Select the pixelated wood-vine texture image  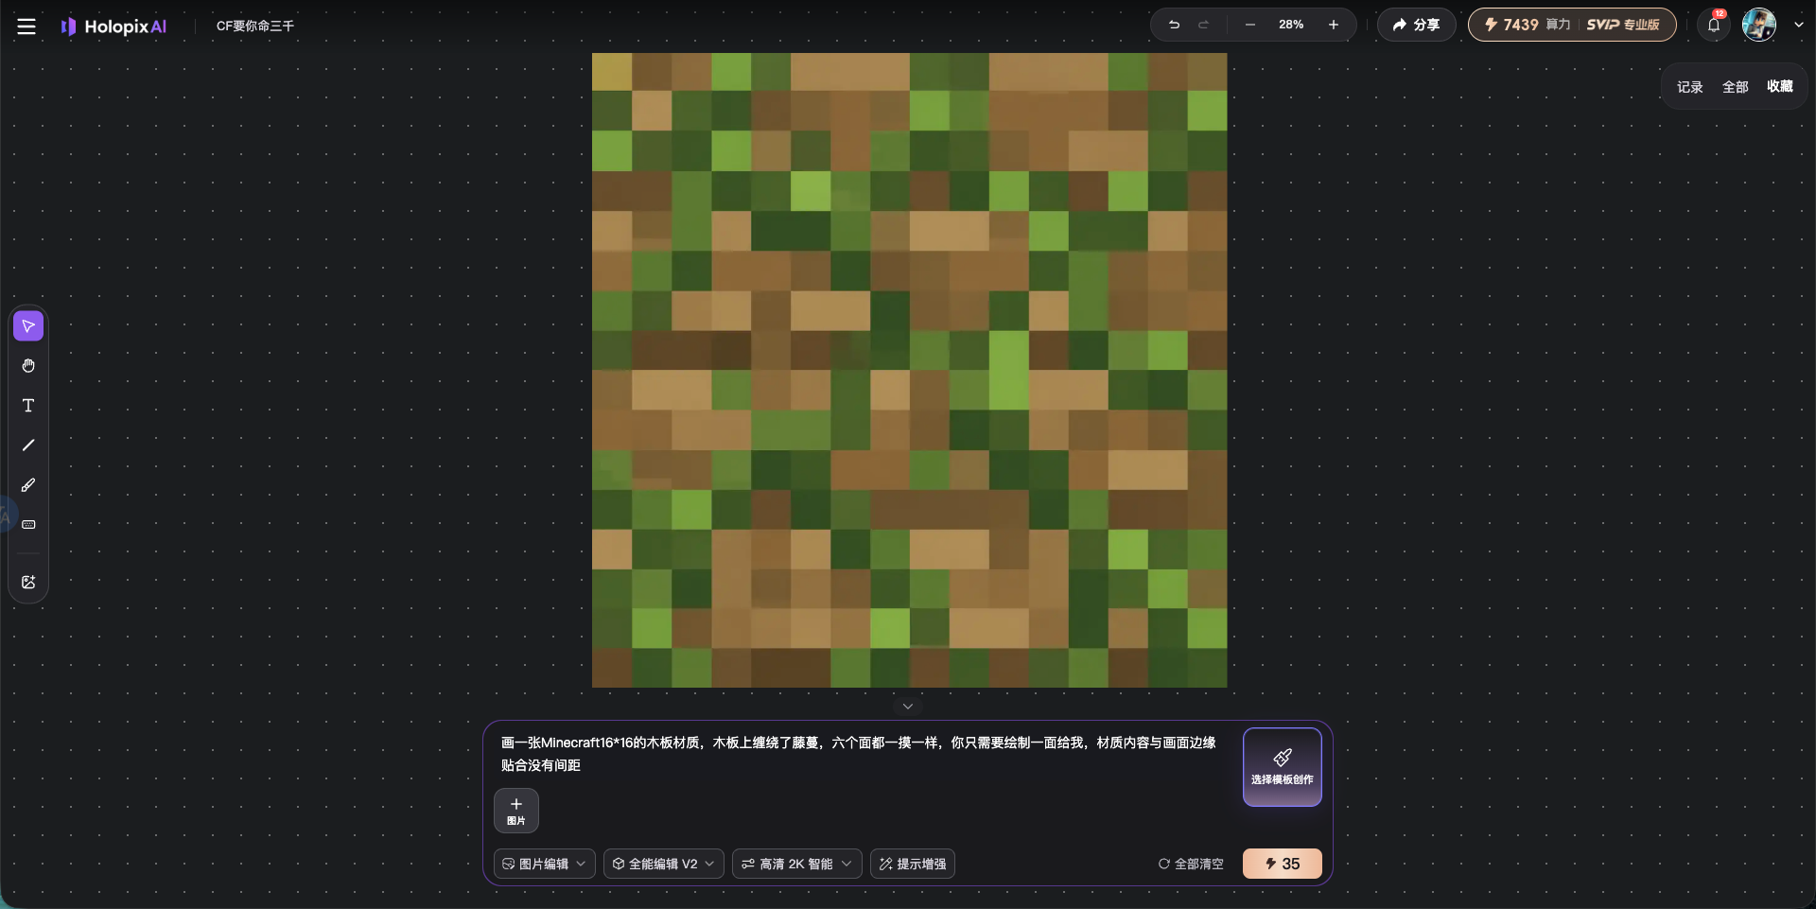click(909, 370)
